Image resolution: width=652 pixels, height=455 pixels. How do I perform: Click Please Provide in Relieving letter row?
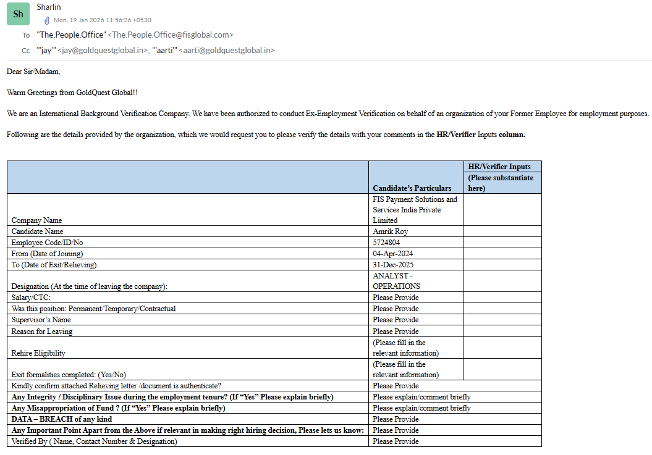coord(396,386)
